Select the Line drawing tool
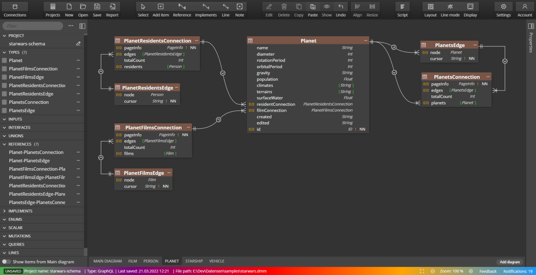This screenshot has height=275, width=536. click(225, 9)
